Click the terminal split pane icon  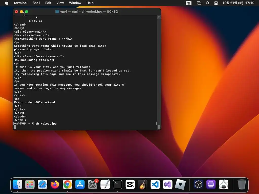pyautogui.click(x=159, y=17)
